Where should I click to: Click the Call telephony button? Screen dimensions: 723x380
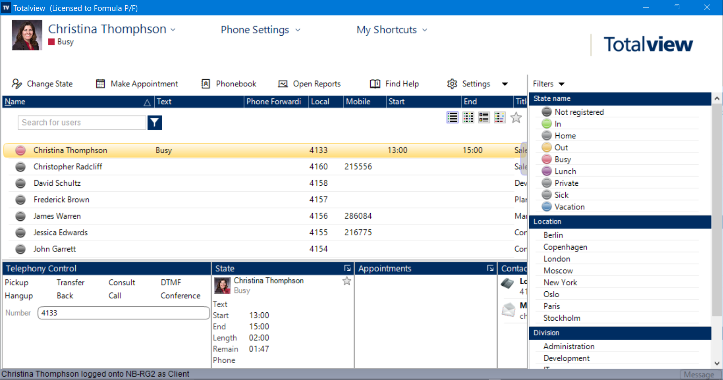[x=115, y=296]
